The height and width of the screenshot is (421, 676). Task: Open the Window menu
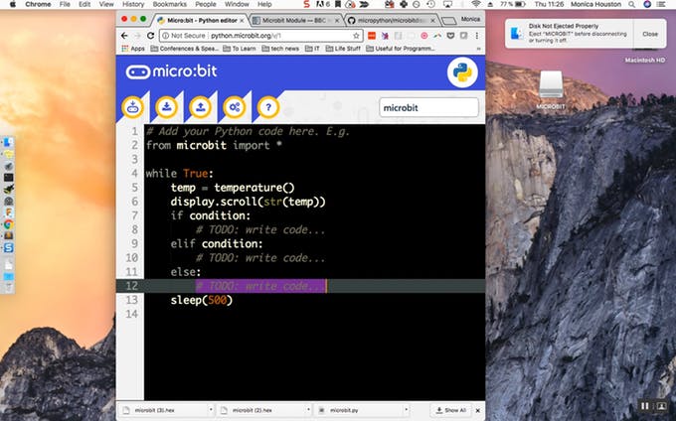(237, 4)
